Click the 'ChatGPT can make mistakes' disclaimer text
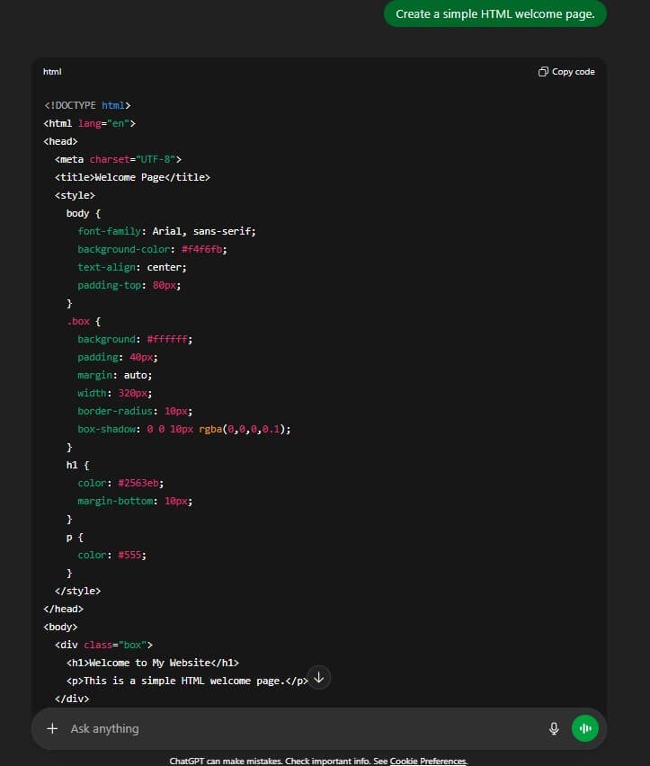650x766 pixels. point(226,762)
